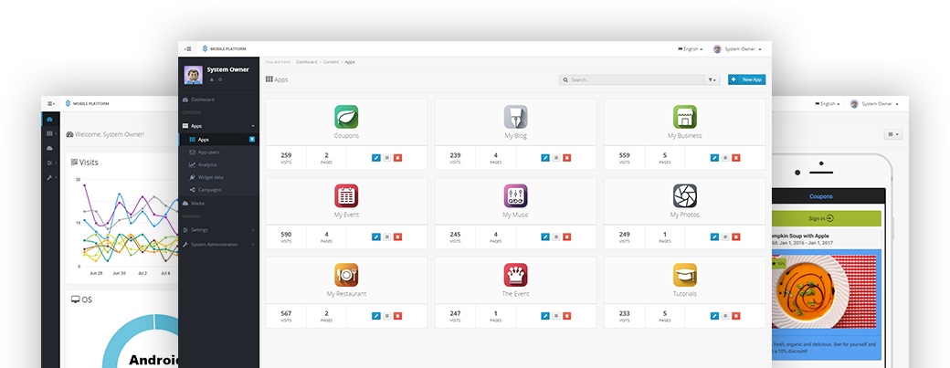Edit the Coupons app with pencil icon
This screenshot has height=368, width=950.
[376, 157]
